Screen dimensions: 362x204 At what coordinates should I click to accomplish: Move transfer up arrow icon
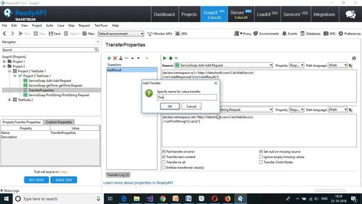point(132,58)
